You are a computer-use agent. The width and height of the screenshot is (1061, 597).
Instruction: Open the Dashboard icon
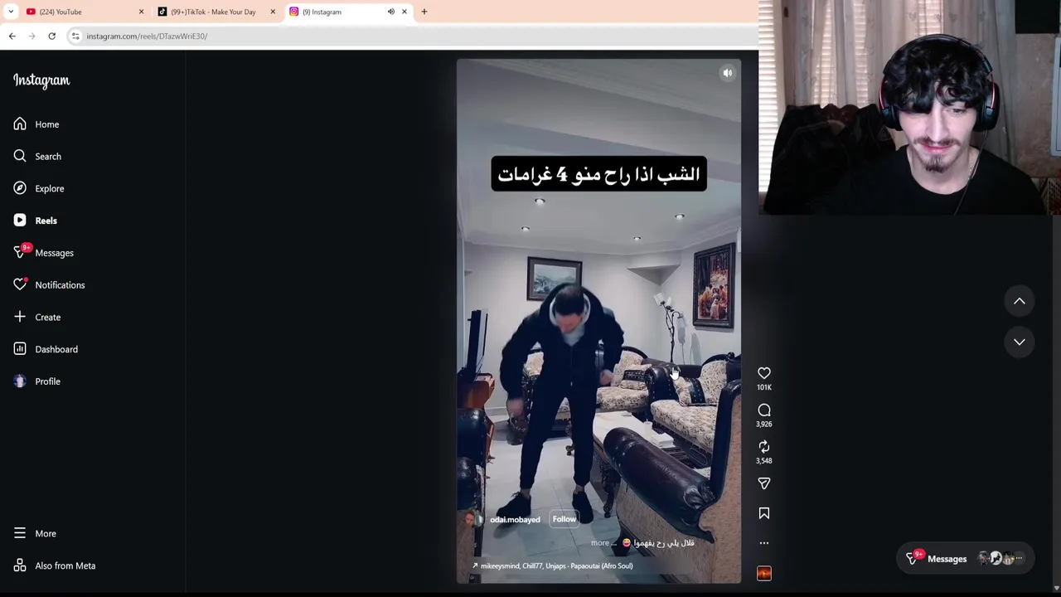(x=20, y=349)
